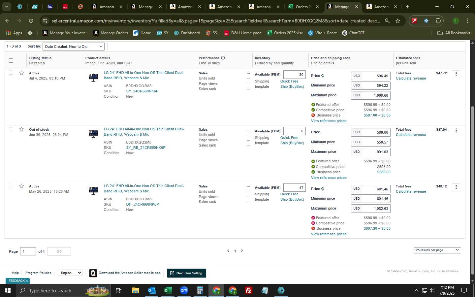Open Excel from the Windows taskbar
Viewport: 475px width, 297px height.
pyautogui.click(x=168, y=290)
